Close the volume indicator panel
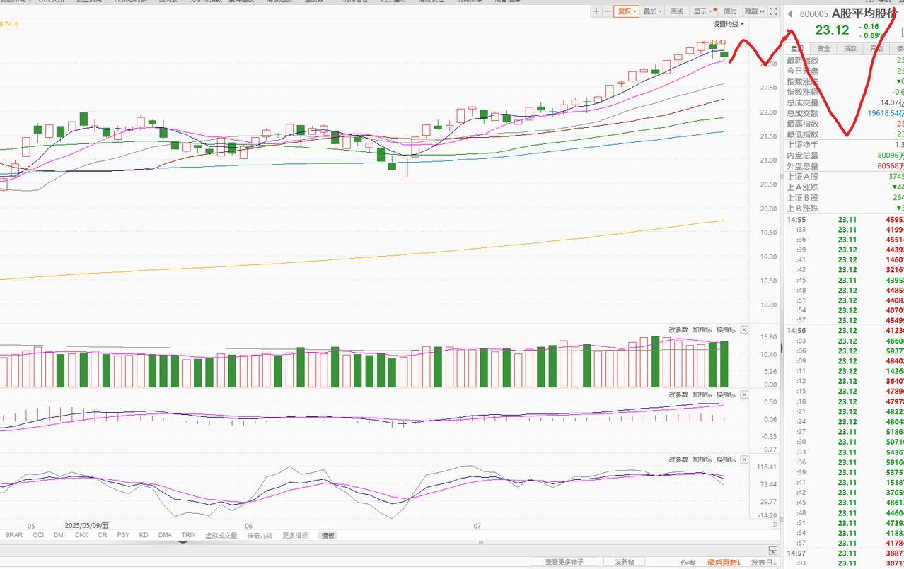904x569 pixels. tap(744, 330)
